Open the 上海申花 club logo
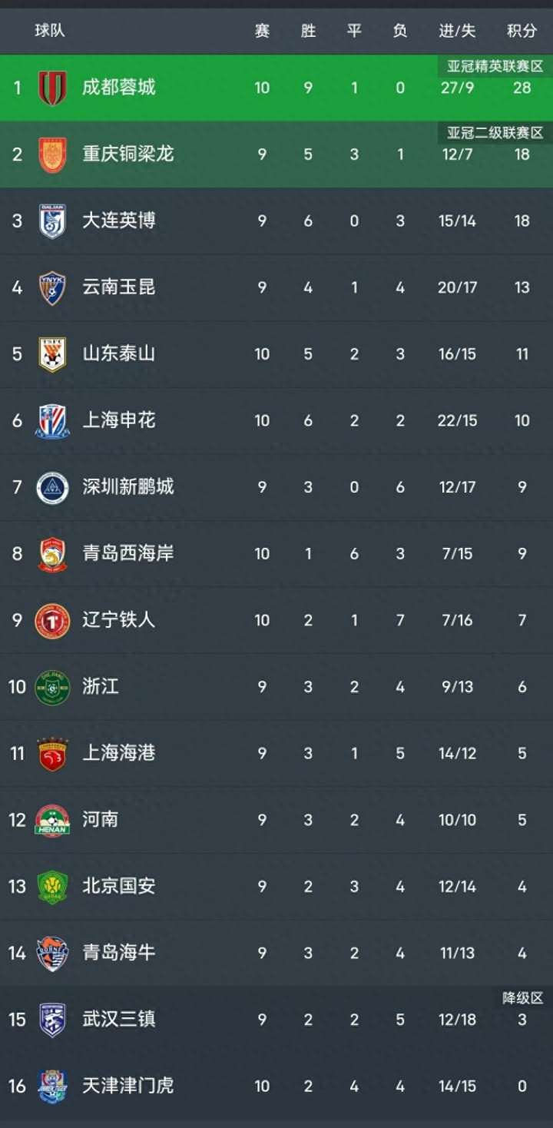553x1128 pixels. (52, 420)
